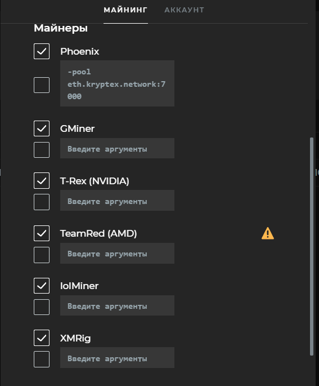Screen dimensions: 319x386
Task: Focus the GMiner arguments input field
Action: click(117, 148)
